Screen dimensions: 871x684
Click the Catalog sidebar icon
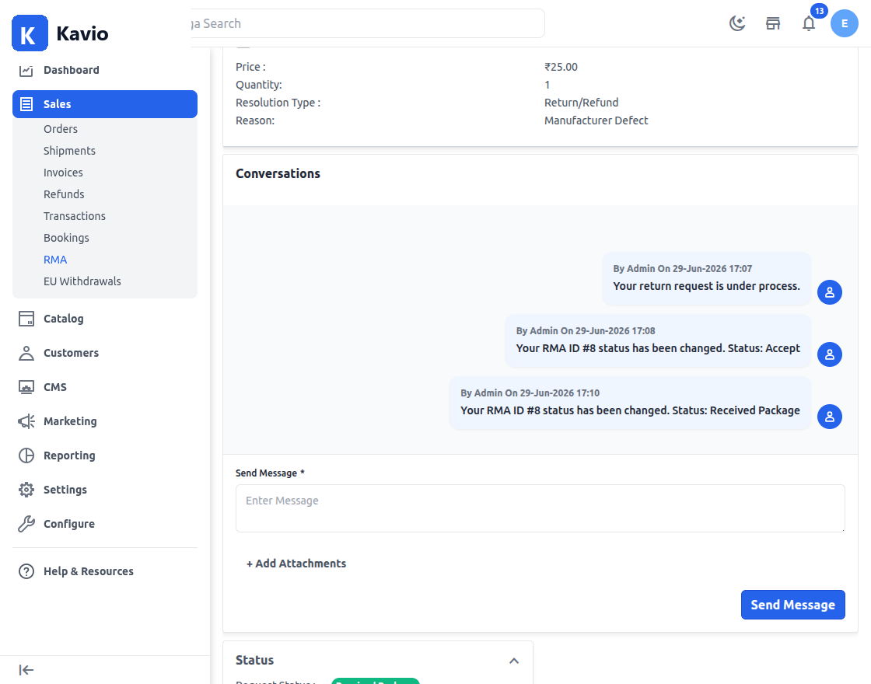[x=26, y=319]
